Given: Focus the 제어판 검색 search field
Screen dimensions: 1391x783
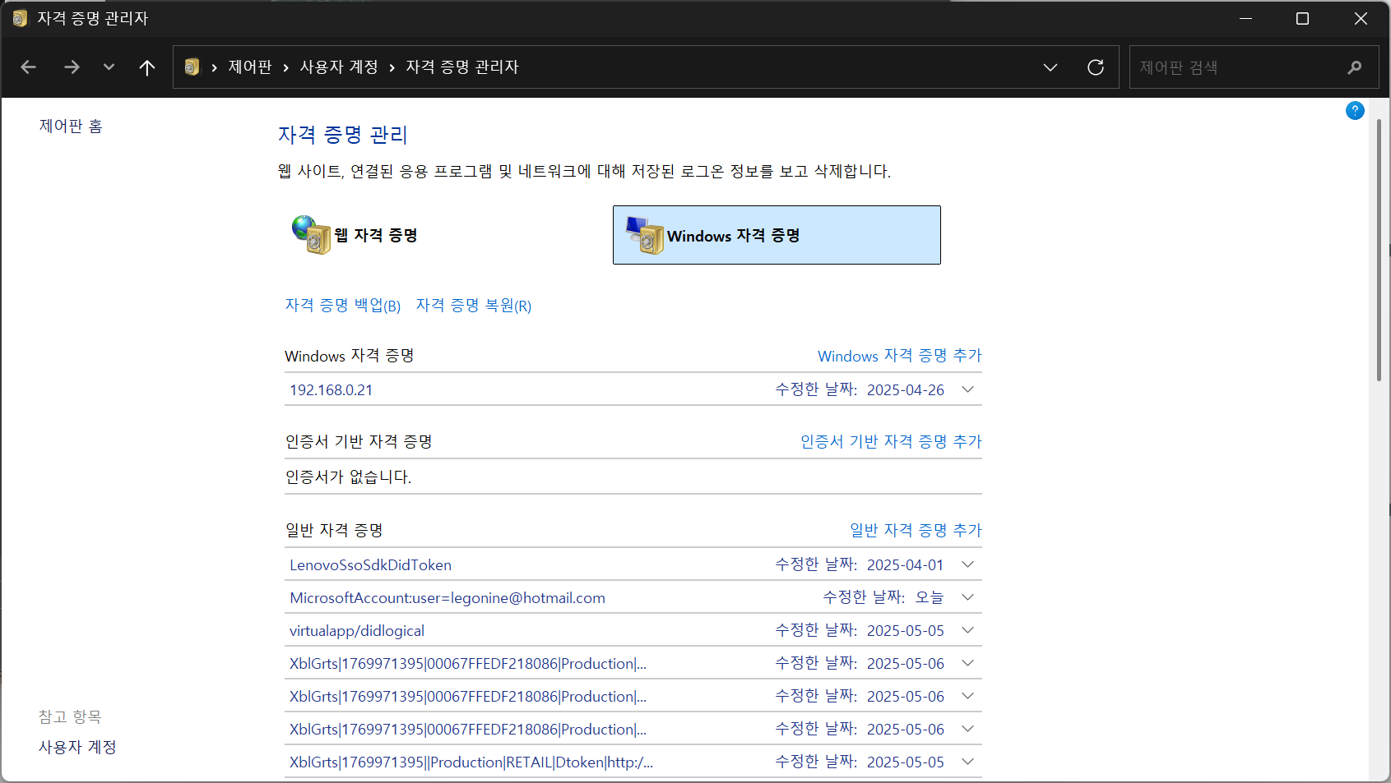Looking at the screenshot, I should 1234,67.
